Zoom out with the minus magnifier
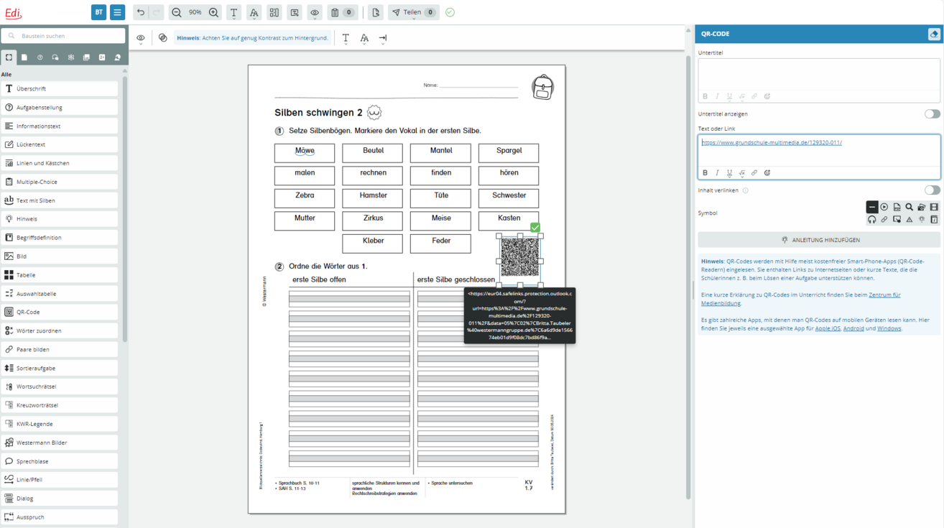The image size is (944, 528). click(177, 12)
